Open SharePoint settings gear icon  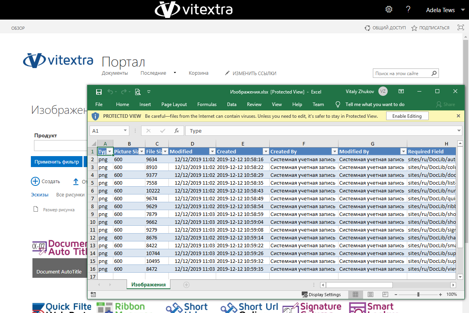[x=389, y=9]
